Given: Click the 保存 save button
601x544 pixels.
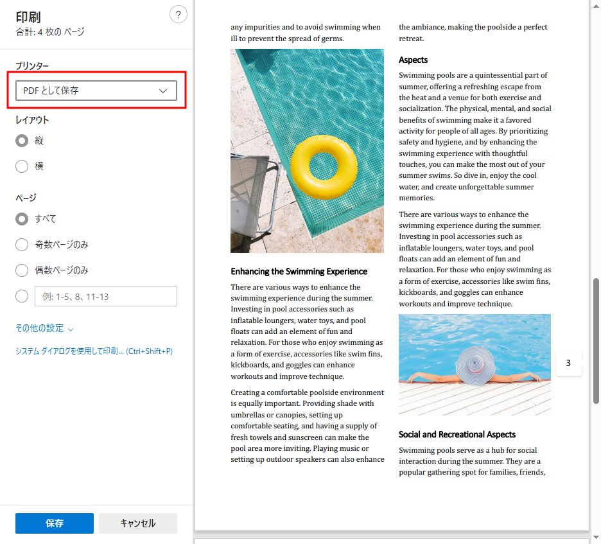Looking at the screenshot, I should pyautogui.click(x=55, y=523).
